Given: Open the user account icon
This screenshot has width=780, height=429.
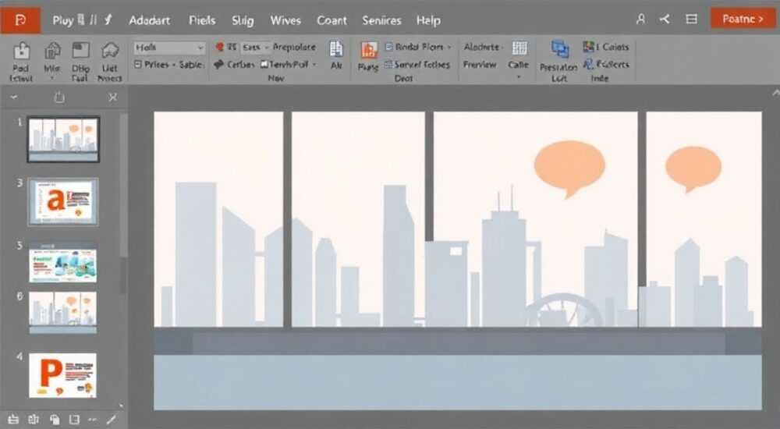Looking at the screenshot, I should [x=640, y=19].
